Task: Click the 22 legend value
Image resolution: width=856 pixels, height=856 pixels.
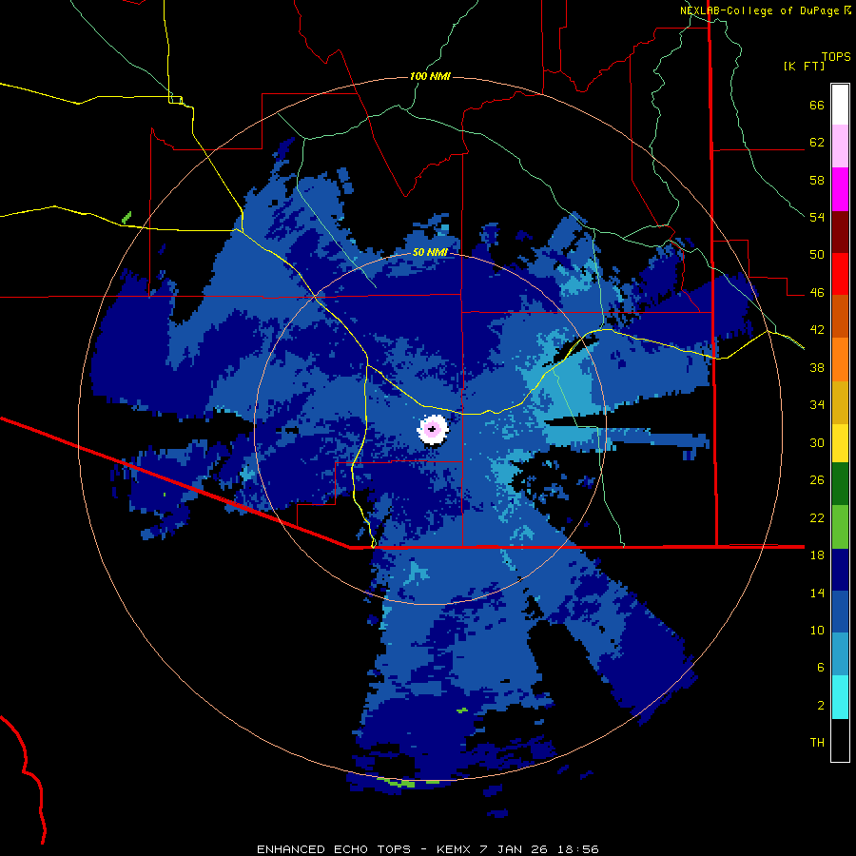Action: (817, 517)
